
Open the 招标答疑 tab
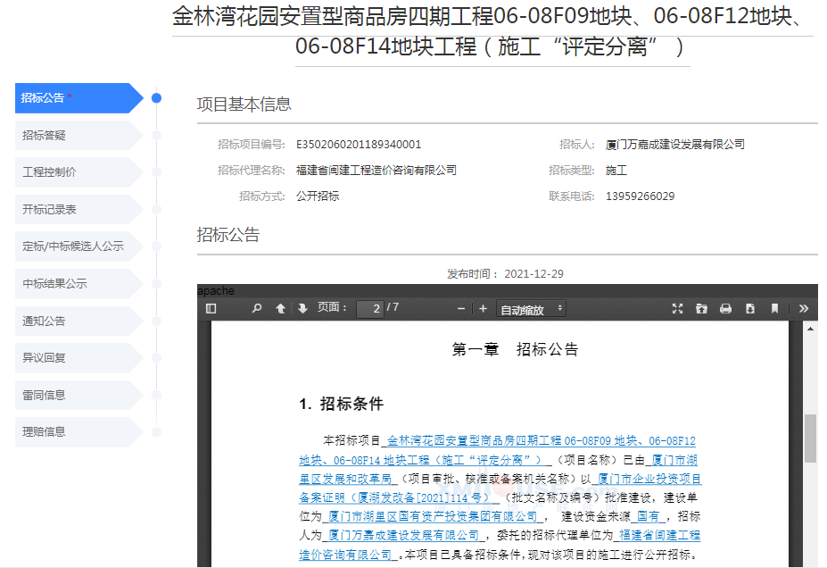click(x=79, y=135)
